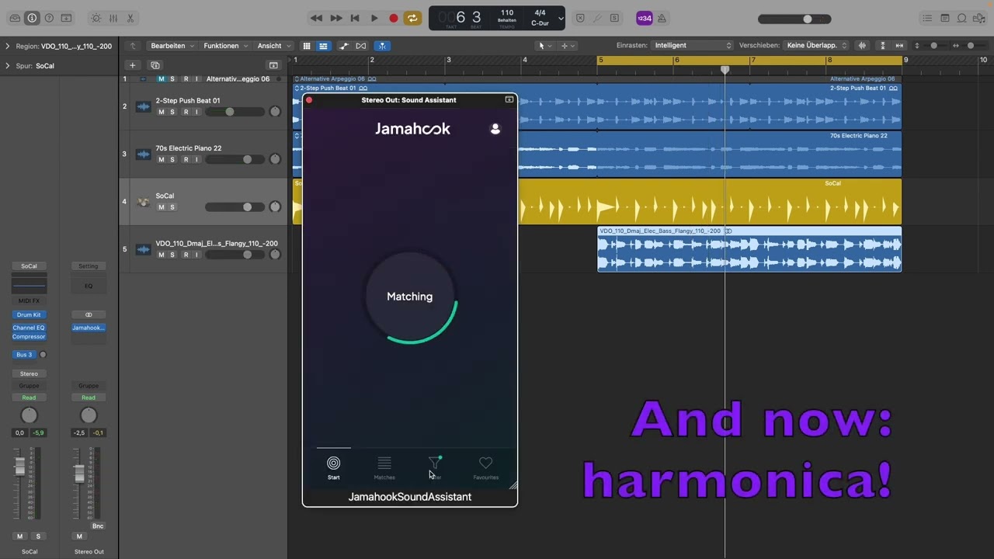
Task: Click the Fast Forward transport button
Action: [x=335, y=18]
